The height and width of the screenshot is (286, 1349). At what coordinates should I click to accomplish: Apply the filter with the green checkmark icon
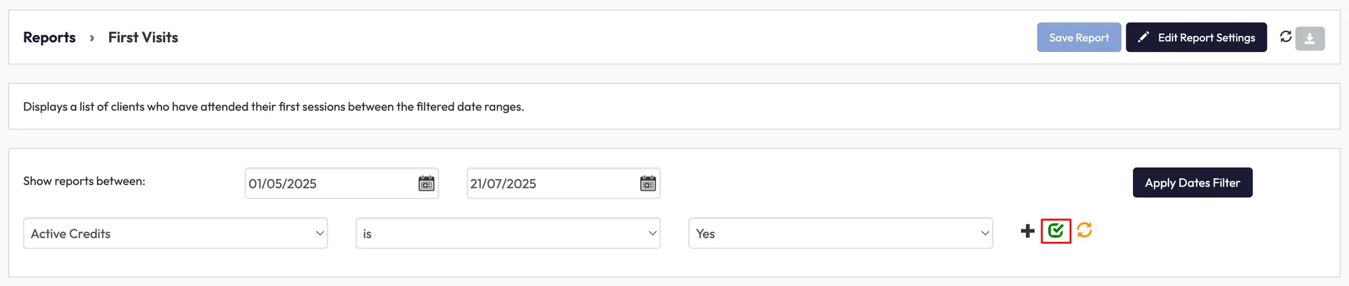pyautogui.click(x=1056, y=230)
